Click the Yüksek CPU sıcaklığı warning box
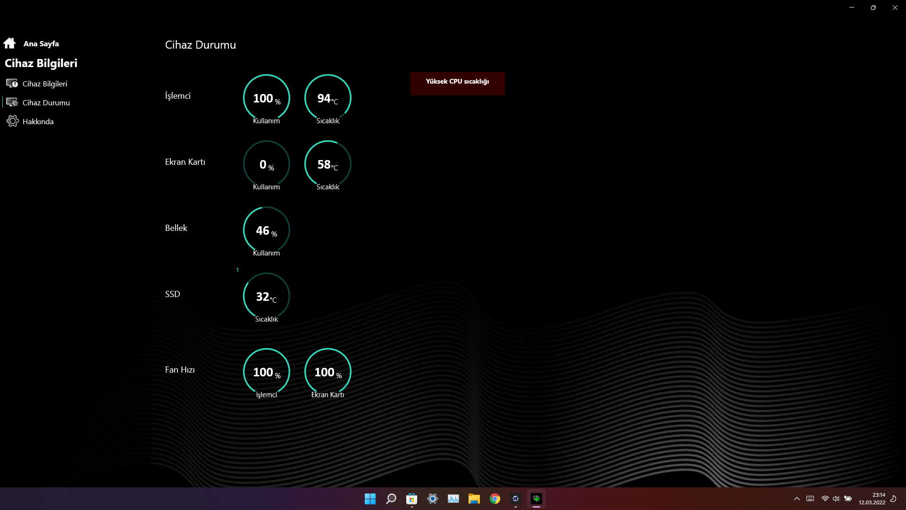This screenshot has height=510, width=906. 457,84
